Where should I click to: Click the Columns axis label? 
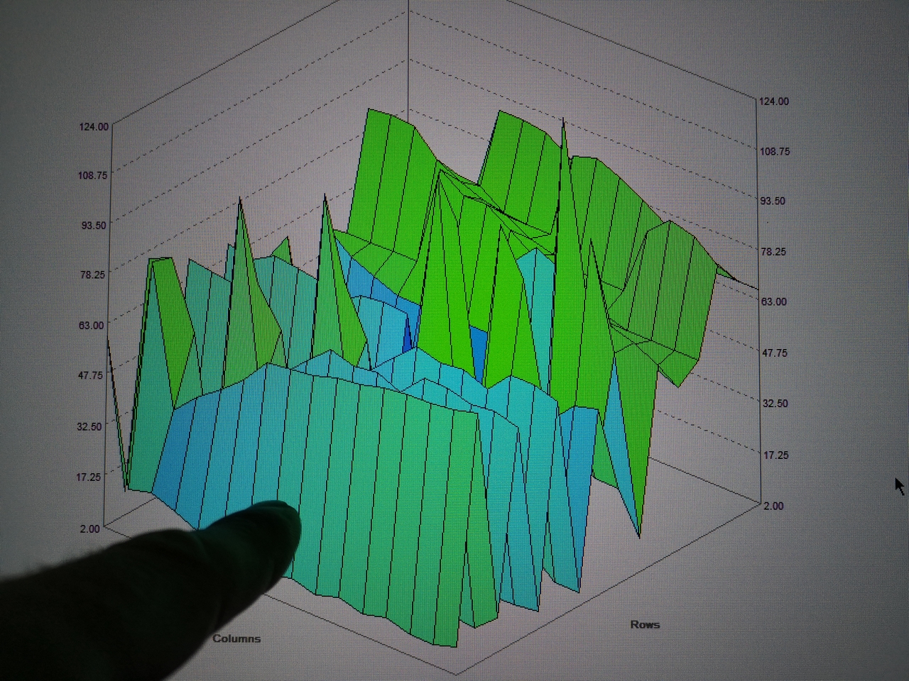(x=236, y=638)
